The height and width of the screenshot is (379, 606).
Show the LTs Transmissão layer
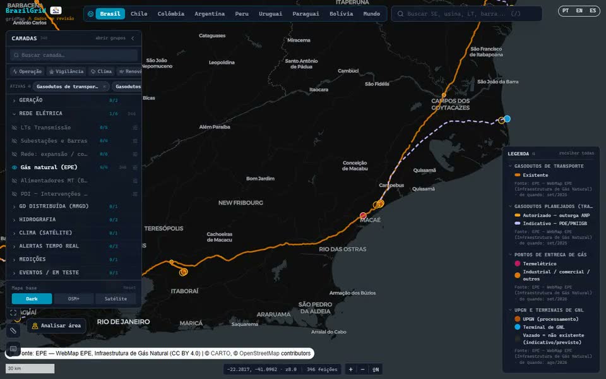tap(15, 128)
